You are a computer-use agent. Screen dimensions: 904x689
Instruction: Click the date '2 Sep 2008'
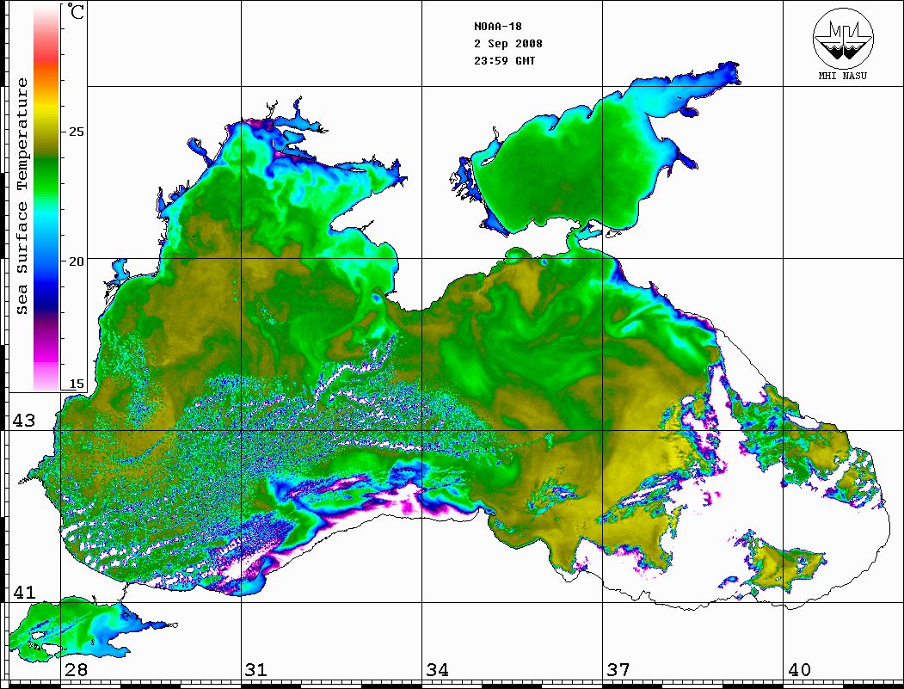click(x=508, y=44)
